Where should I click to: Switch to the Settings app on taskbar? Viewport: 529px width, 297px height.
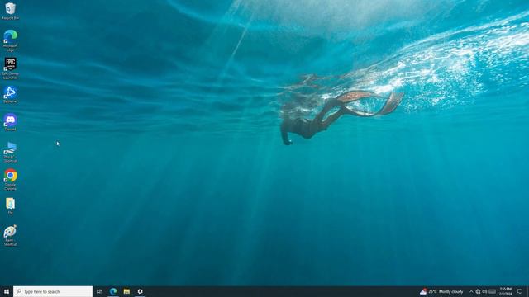[x=140, y=291]
